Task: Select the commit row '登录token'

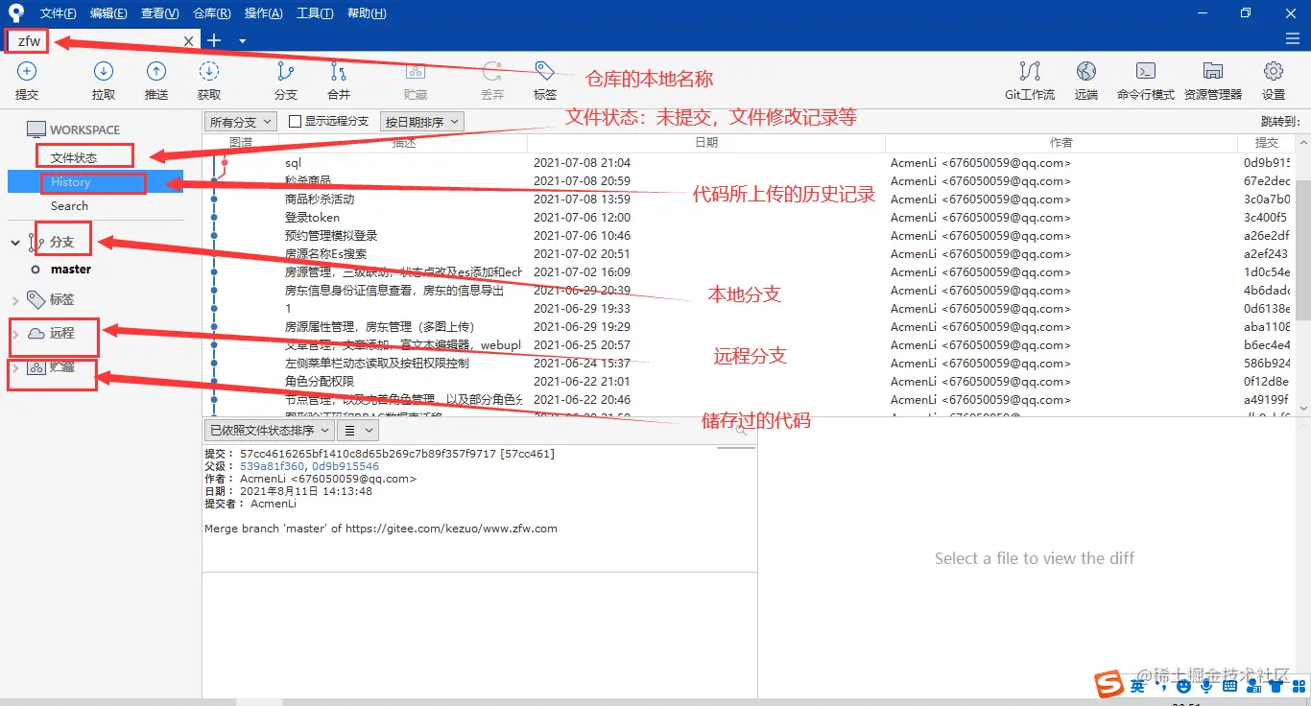Action: (749, 218)
